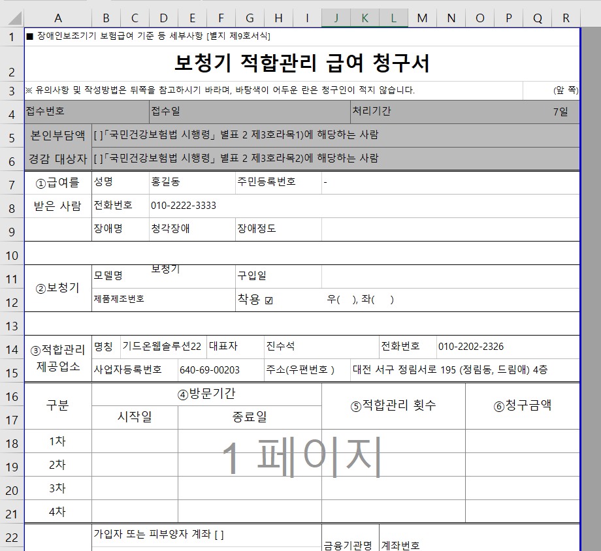601x551 pixels.
Task: Select the column R header
Action: [x=566, y=18]
